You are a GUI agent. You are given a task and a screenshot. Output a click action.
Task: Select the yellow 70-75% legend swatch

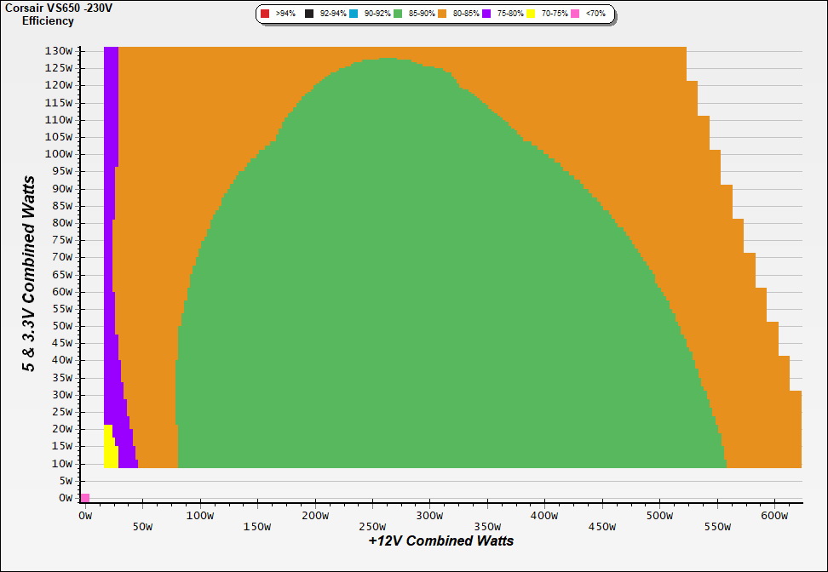click(x=531, y=14)
